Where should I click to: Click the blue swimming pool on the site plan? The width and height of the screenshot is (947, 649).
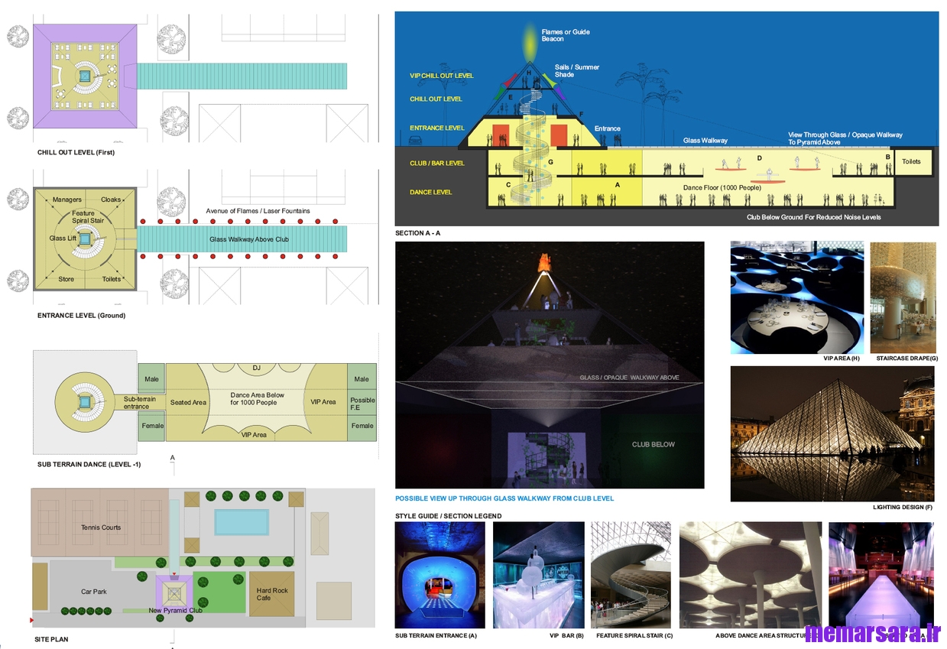(x=241, y=523)
